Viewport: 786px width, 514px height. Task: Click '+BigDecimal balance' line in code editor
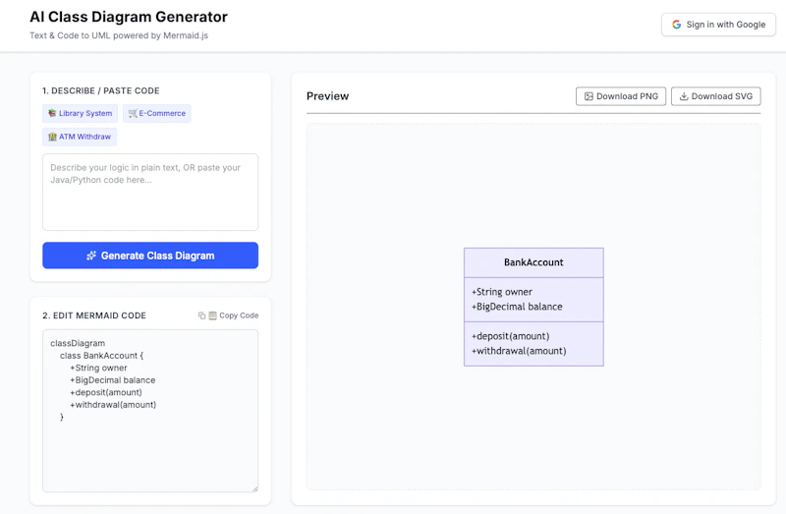[x=112, y=380]
